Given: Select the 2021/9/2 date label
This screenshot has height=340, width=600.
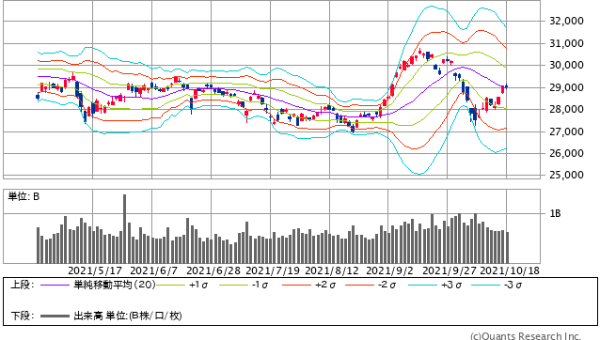Looking at the screenshot, I should coord(390,270).
